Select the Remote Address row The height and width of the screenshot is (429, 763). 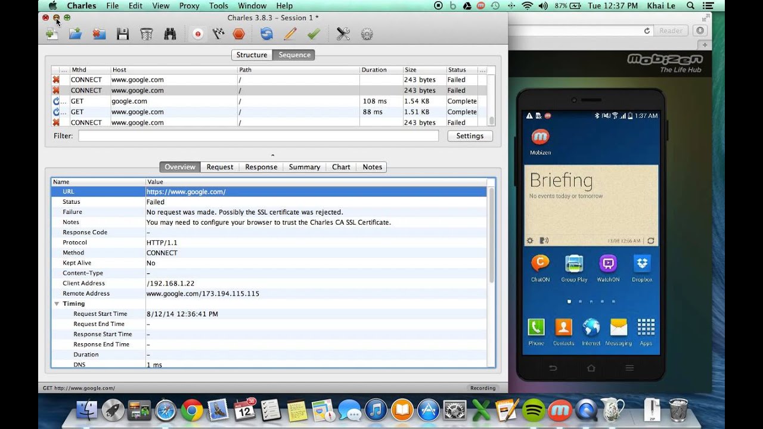(269, 294)
